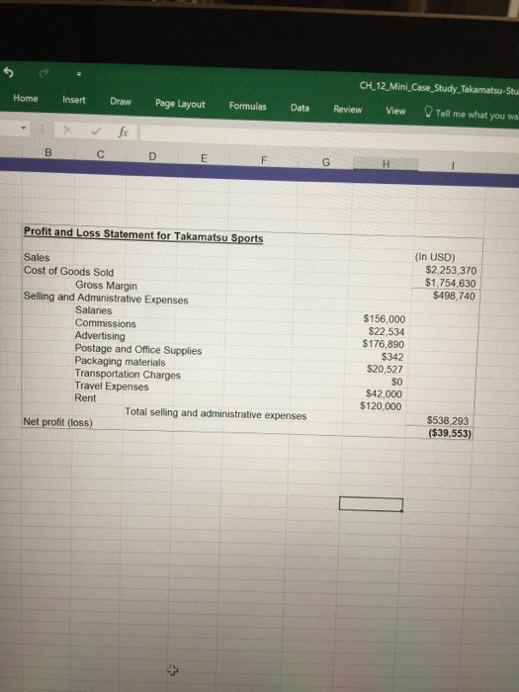Screen dimensions: 519x692
Task: Click the Enter checkmark icon in formula bar
Action: 96,131
